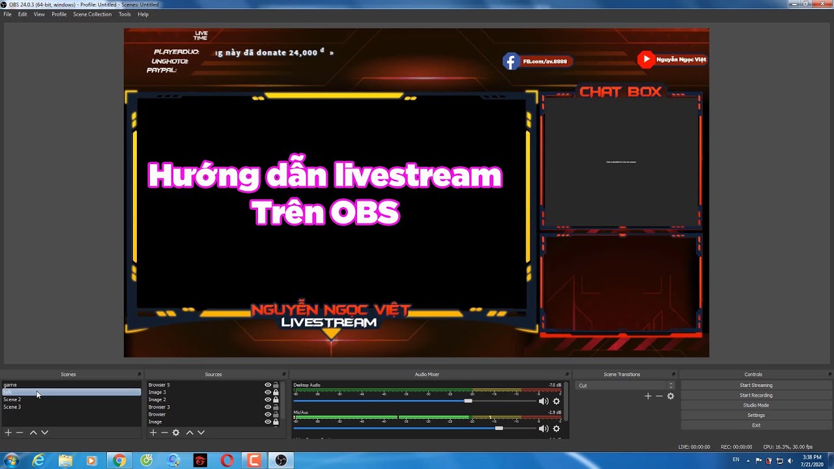This screenshot has width=834, height=469.
Task: Open Settings from Controls panel
Action: [756, 415]
